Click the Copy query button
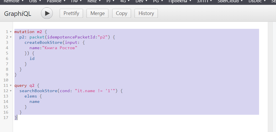This screenshot has width=276, height=132. (x=121, y=13)
